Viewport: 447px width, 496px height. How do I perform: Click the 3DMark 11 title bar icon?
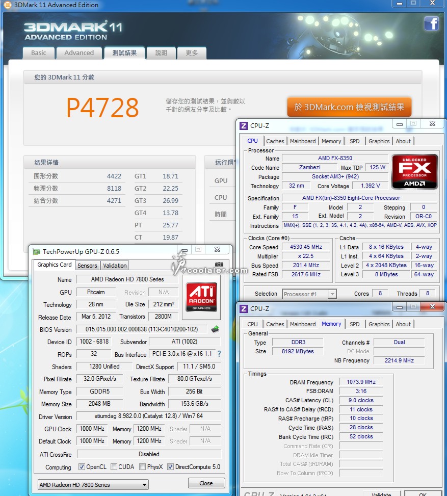click(x=7, y=5)
